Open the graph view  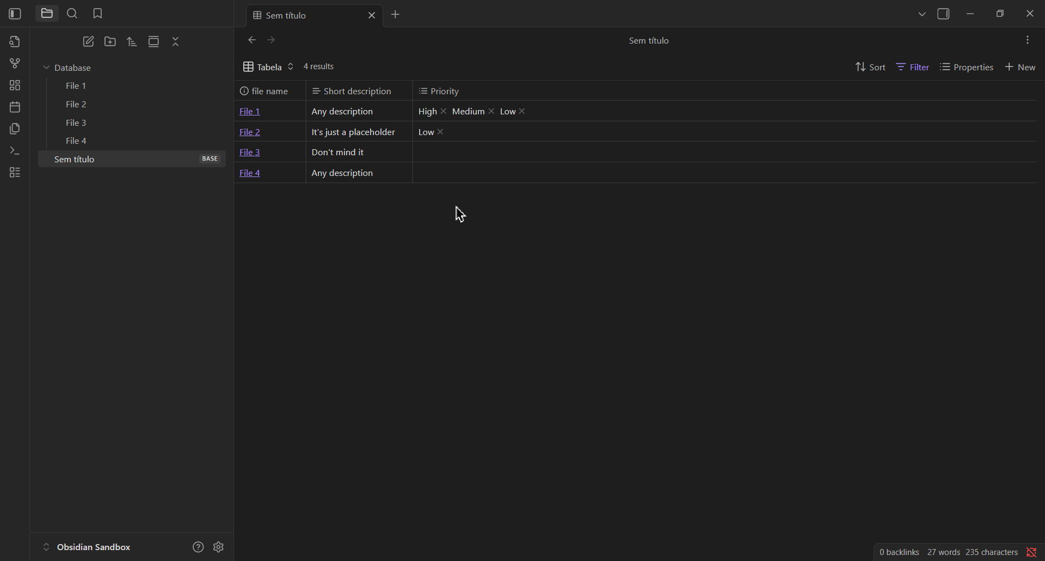(x=15, y=63)
